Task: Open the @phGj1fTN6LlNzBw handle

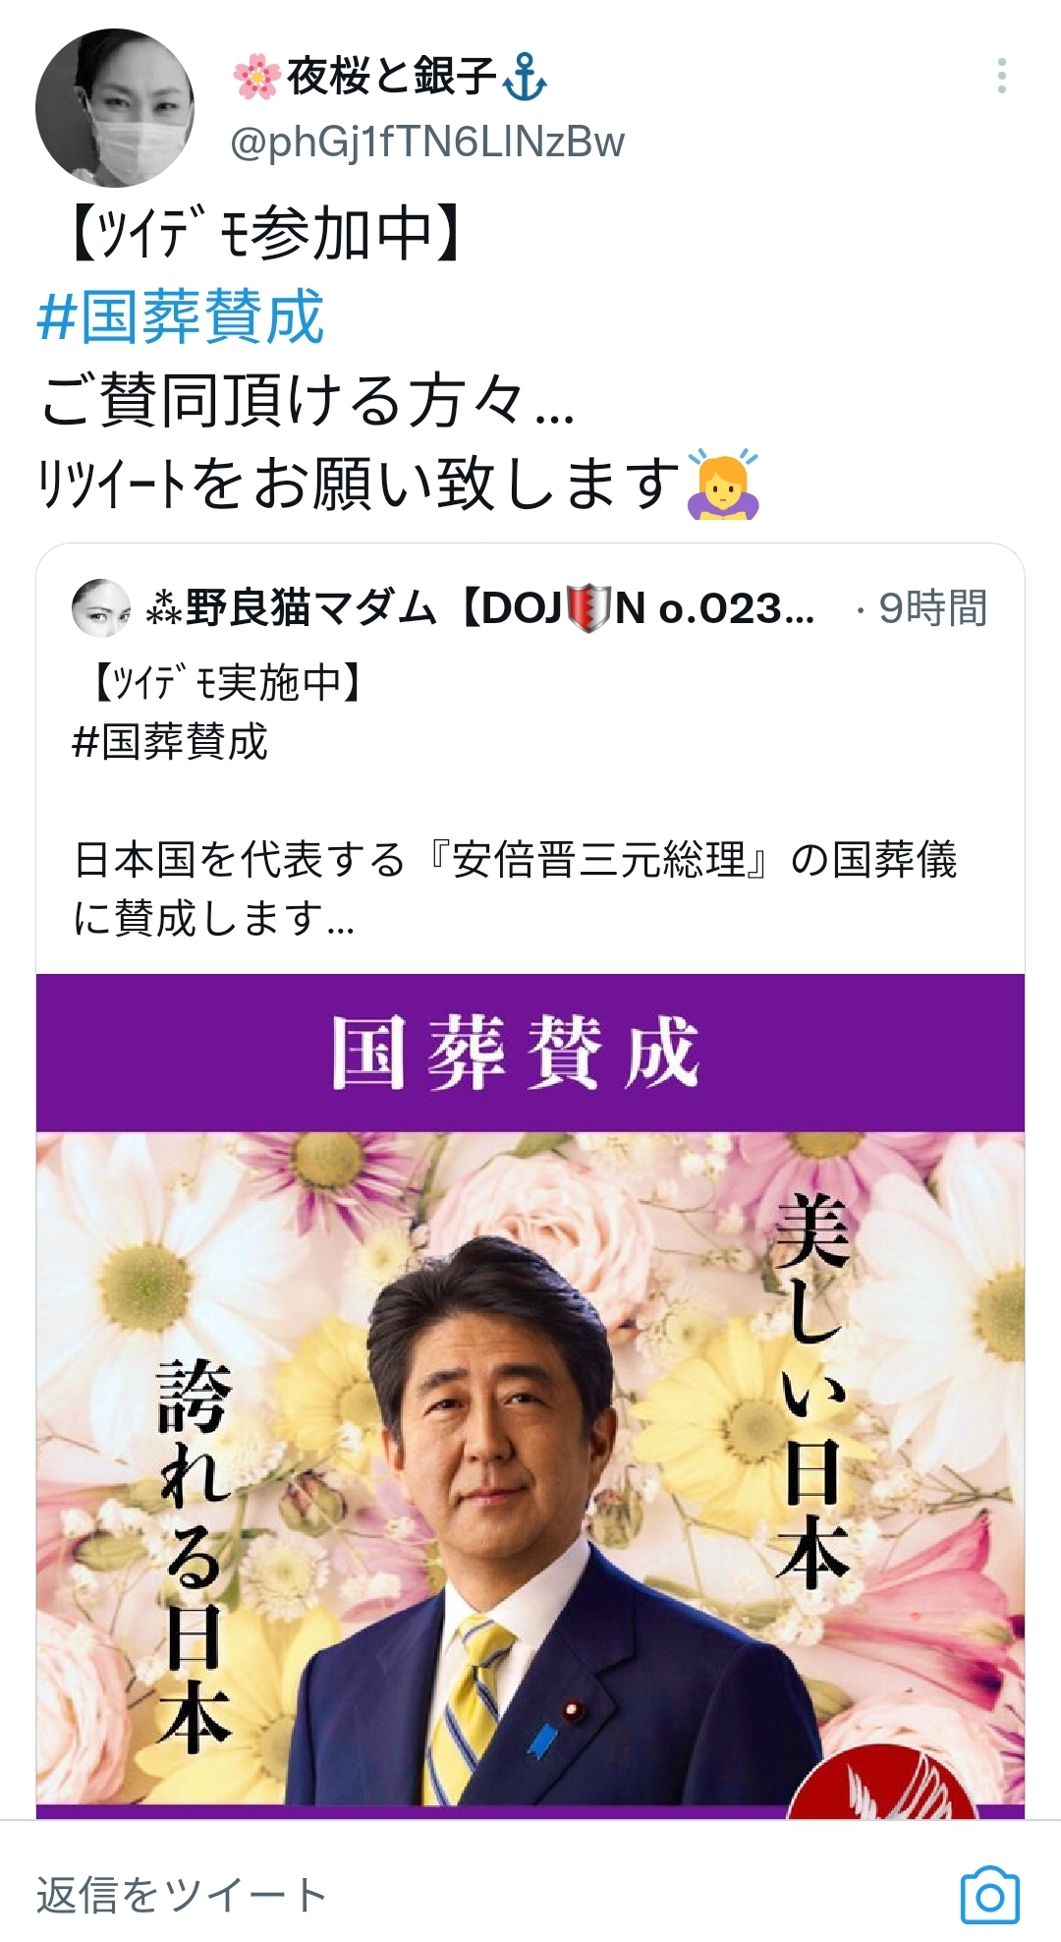Action: click(x=427, y=143)
